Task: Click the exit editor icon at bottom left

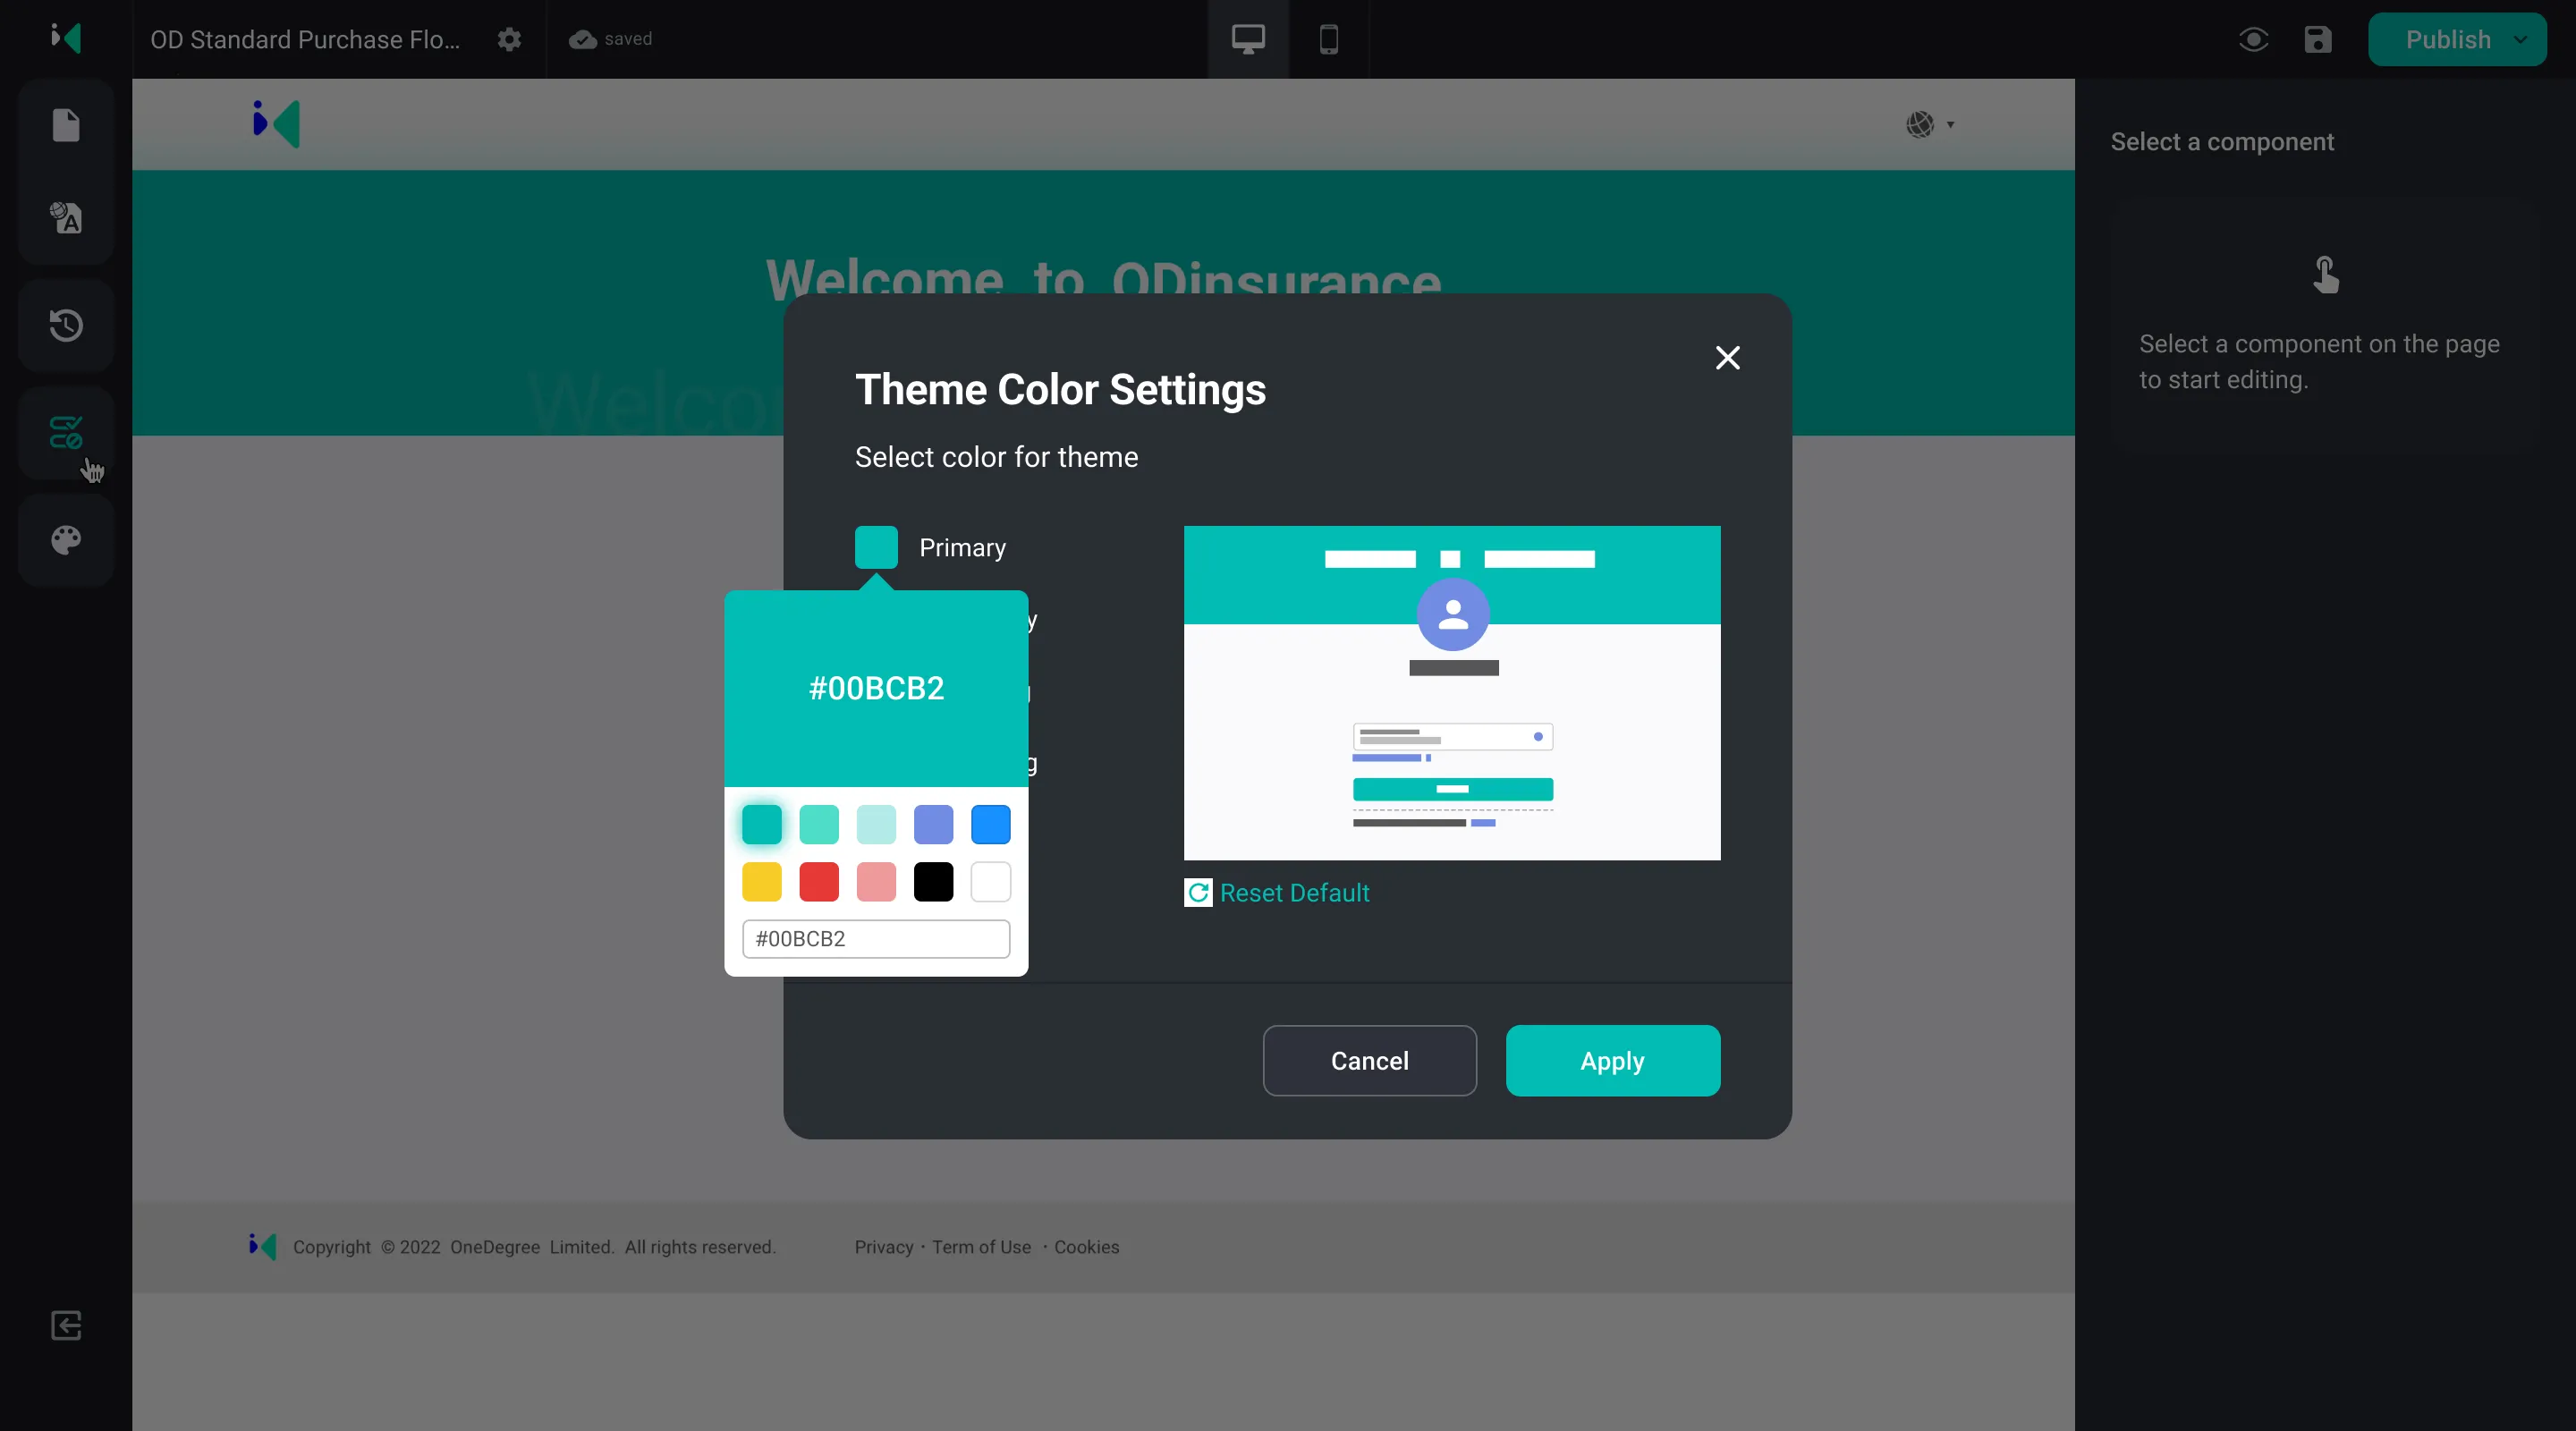Action: [66, 1325]
